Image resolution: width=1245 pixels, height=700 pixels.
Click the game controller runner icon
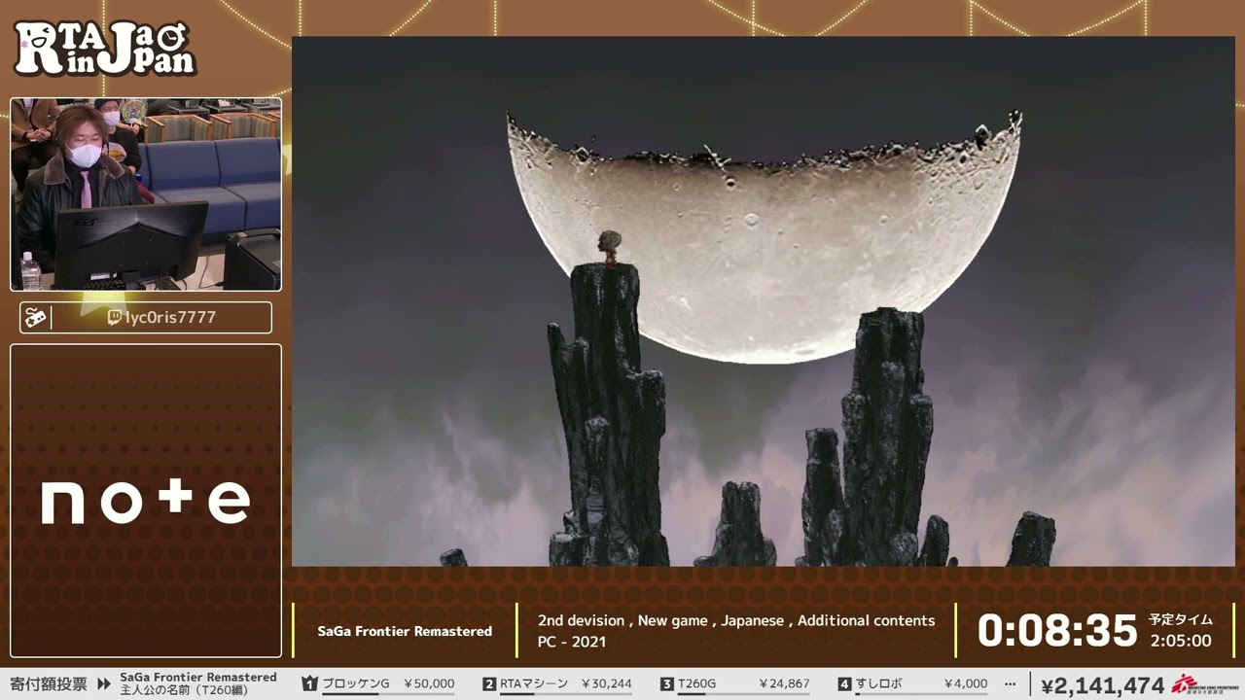(x=35, y=318)
